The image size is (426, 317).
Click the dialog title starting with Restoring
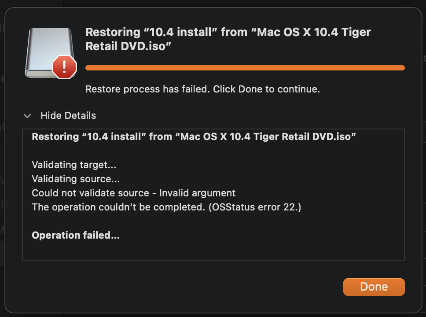[228, 39]
